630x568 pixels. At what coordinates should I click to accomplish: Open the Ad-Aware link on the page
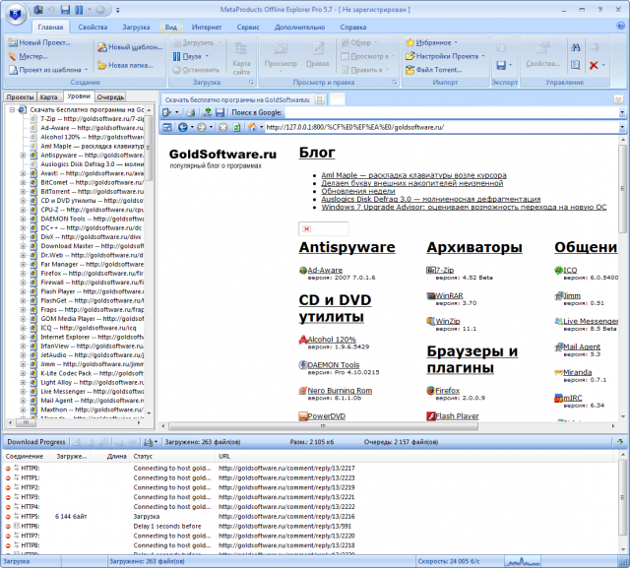point(325,270)
